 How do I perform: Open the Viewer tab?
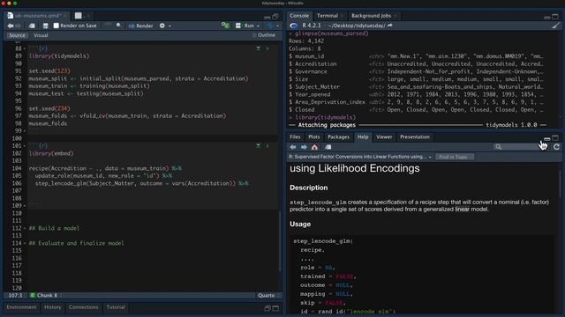point(384,137)
